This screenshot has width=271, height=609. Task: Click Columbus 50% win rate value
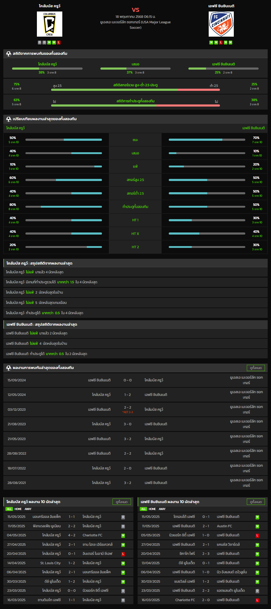pyautogui.click(x=13, y=138)
